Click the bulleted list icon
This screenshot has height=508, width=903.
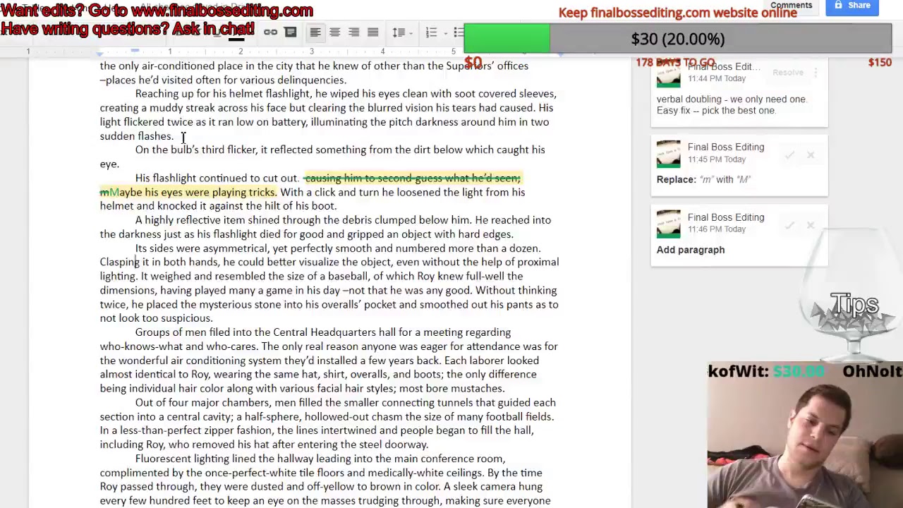pyautogui.click(x=459, y=32)
